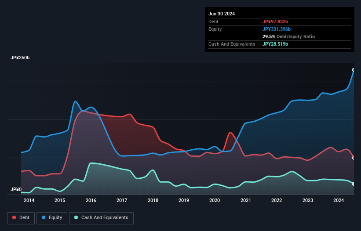Screen dimensions: 361x231
Task: Select the Cash endpoint marker on chart
Action: [x=354, y=184]
